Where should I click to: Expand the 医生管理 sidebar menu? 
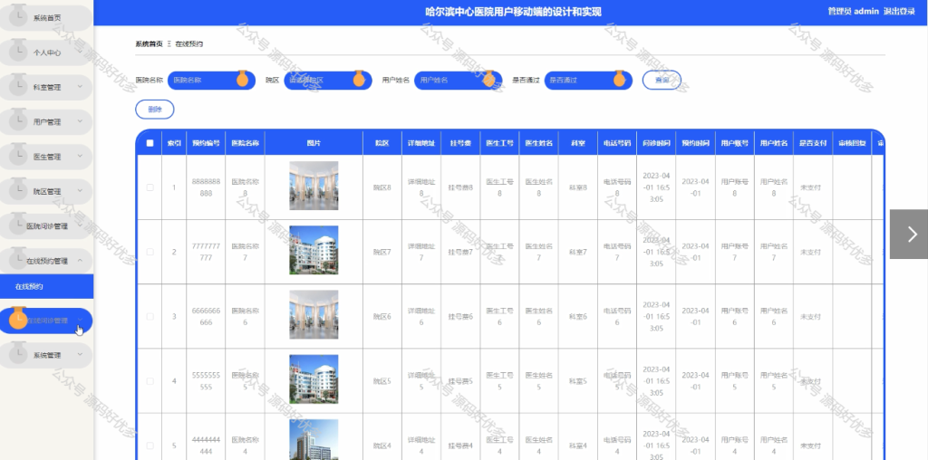point(46,157)
